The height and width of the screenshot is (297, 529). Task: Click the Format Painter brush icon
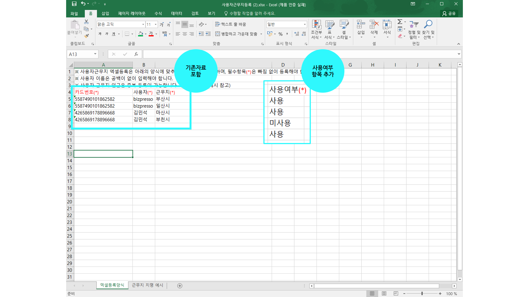coord(86,36)
